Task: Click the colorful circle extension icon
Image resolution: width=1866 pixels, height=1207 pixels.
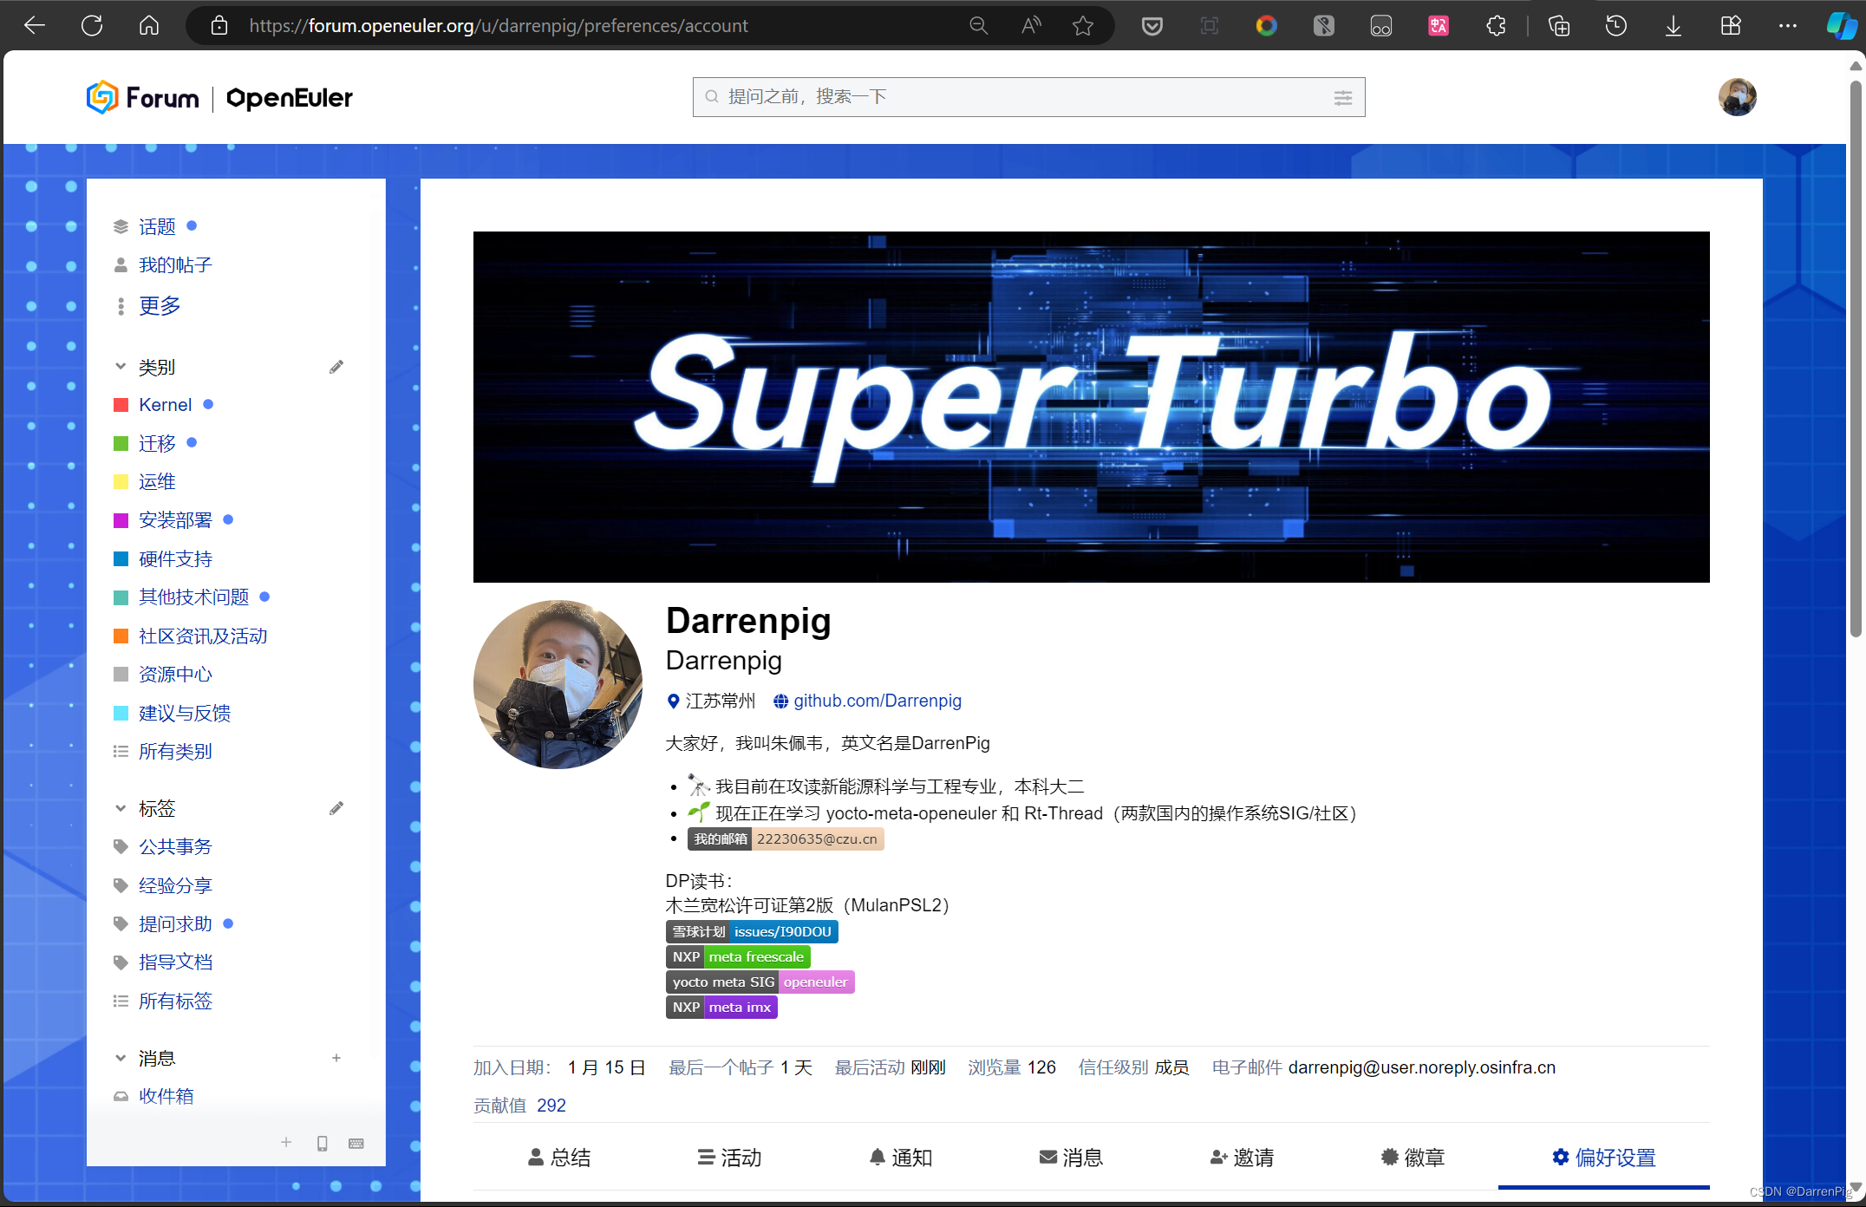Action: click(x=1267, y=26)
